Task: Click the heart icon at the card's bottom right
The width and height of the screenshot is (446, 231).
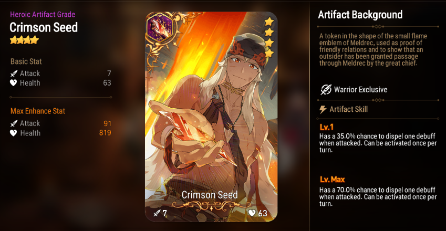Action: (x=252, y=213)
